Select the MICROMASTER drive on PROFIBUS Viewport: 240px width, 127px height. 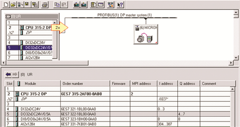[146, 34]
